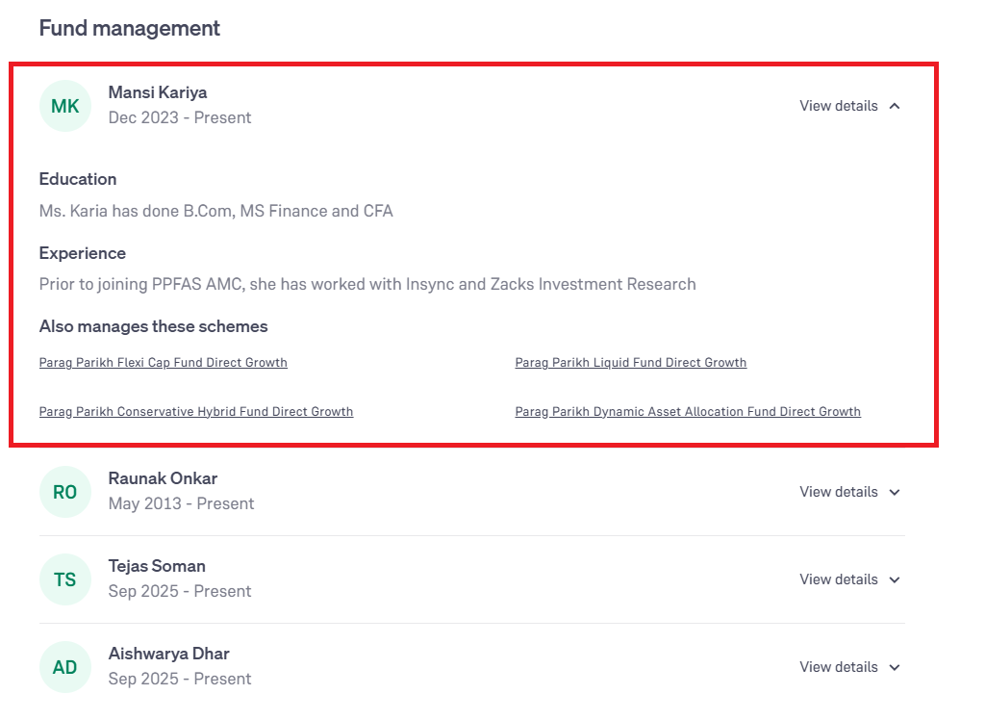Screen dimensions: 985x720
Task: Click the Education heading
Action: pyautogui.click(x=78, y=179)
